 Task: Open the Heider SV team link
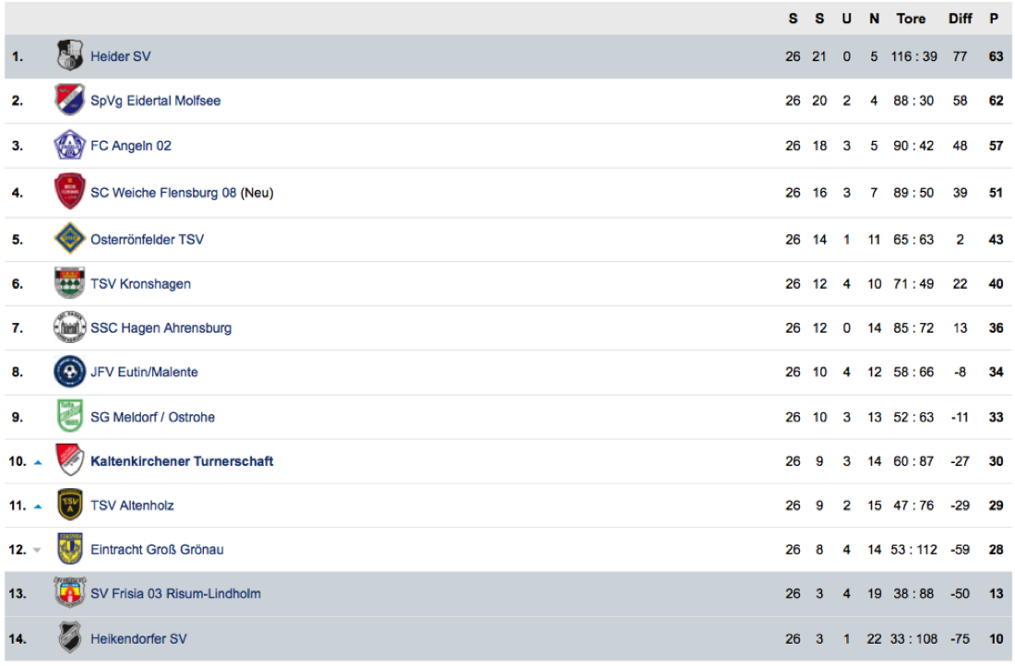120,56
